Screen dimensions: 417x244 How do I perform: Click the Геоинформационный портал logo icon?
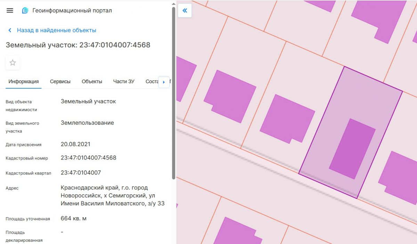coord(25,10)
